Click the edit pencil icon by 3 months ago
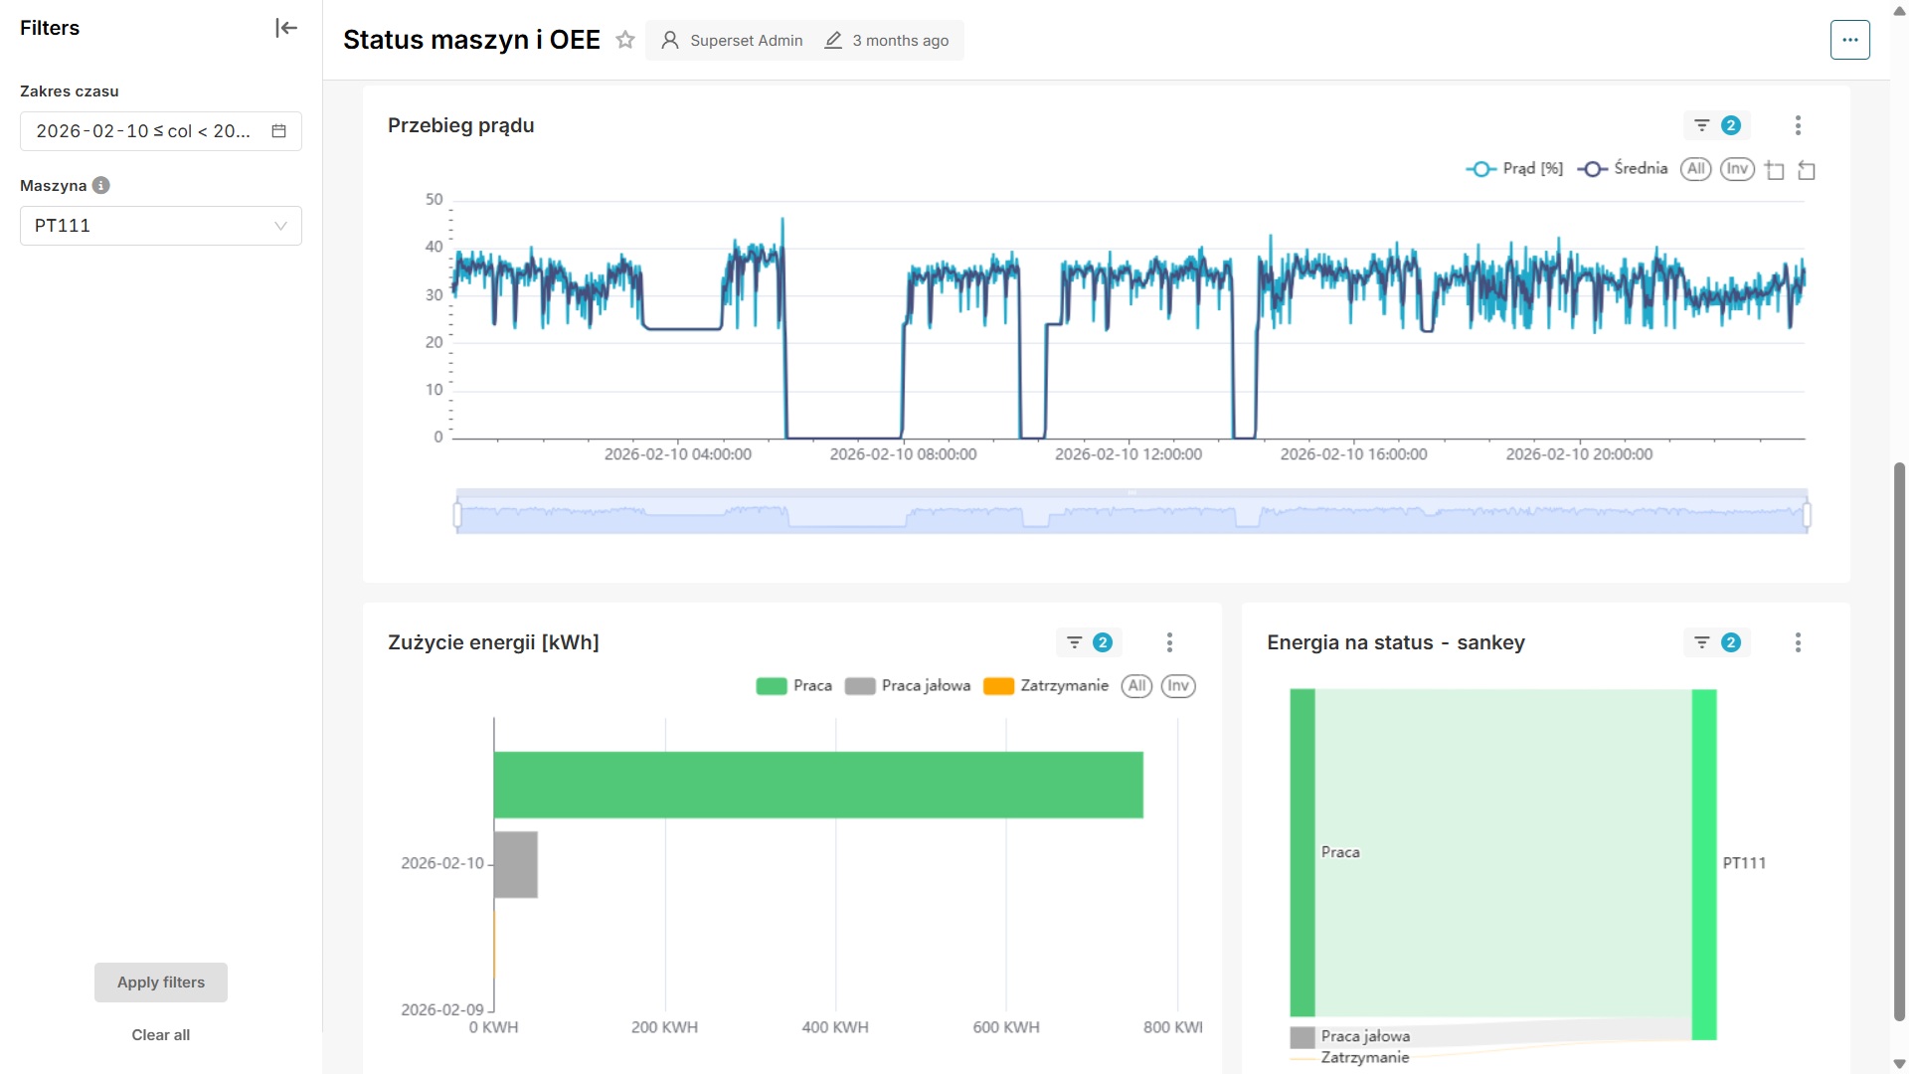Image resolution: width=1909 pixels, height=1074 pixels. [833, 40]
